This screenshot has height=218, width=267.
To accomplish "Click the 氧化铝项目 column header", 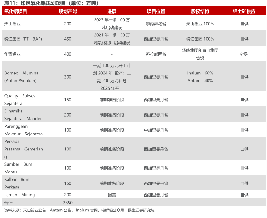I will point(16,11).
